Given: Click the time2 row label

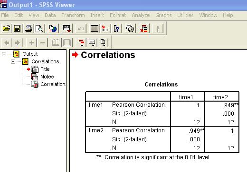Looking at the screenshot, I should point(96,130).
